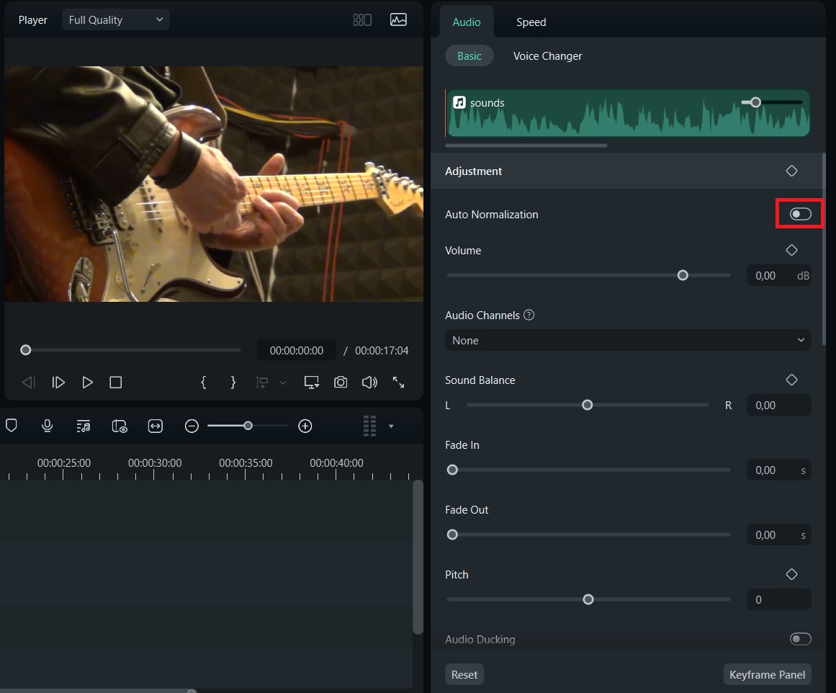
Task: Open the video scopes waveform icon
Action: (x=398, y=20)
